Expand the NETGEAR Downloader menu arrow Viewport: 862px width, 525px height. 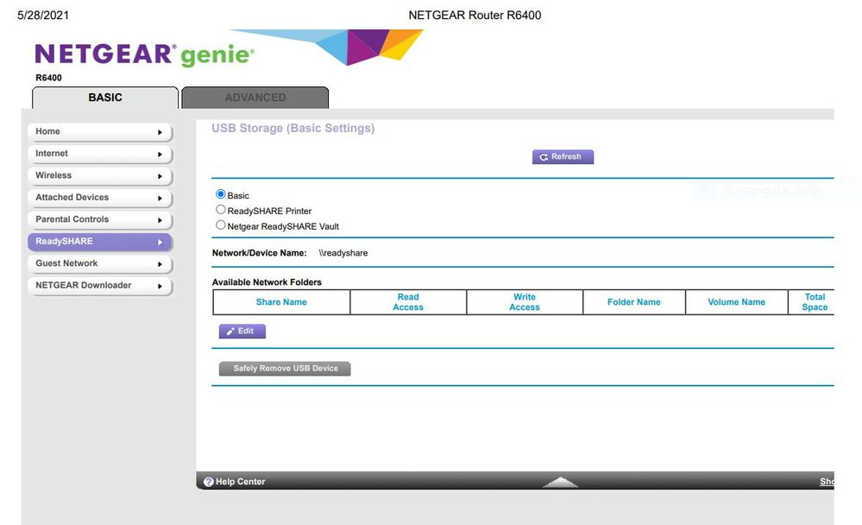160,286
